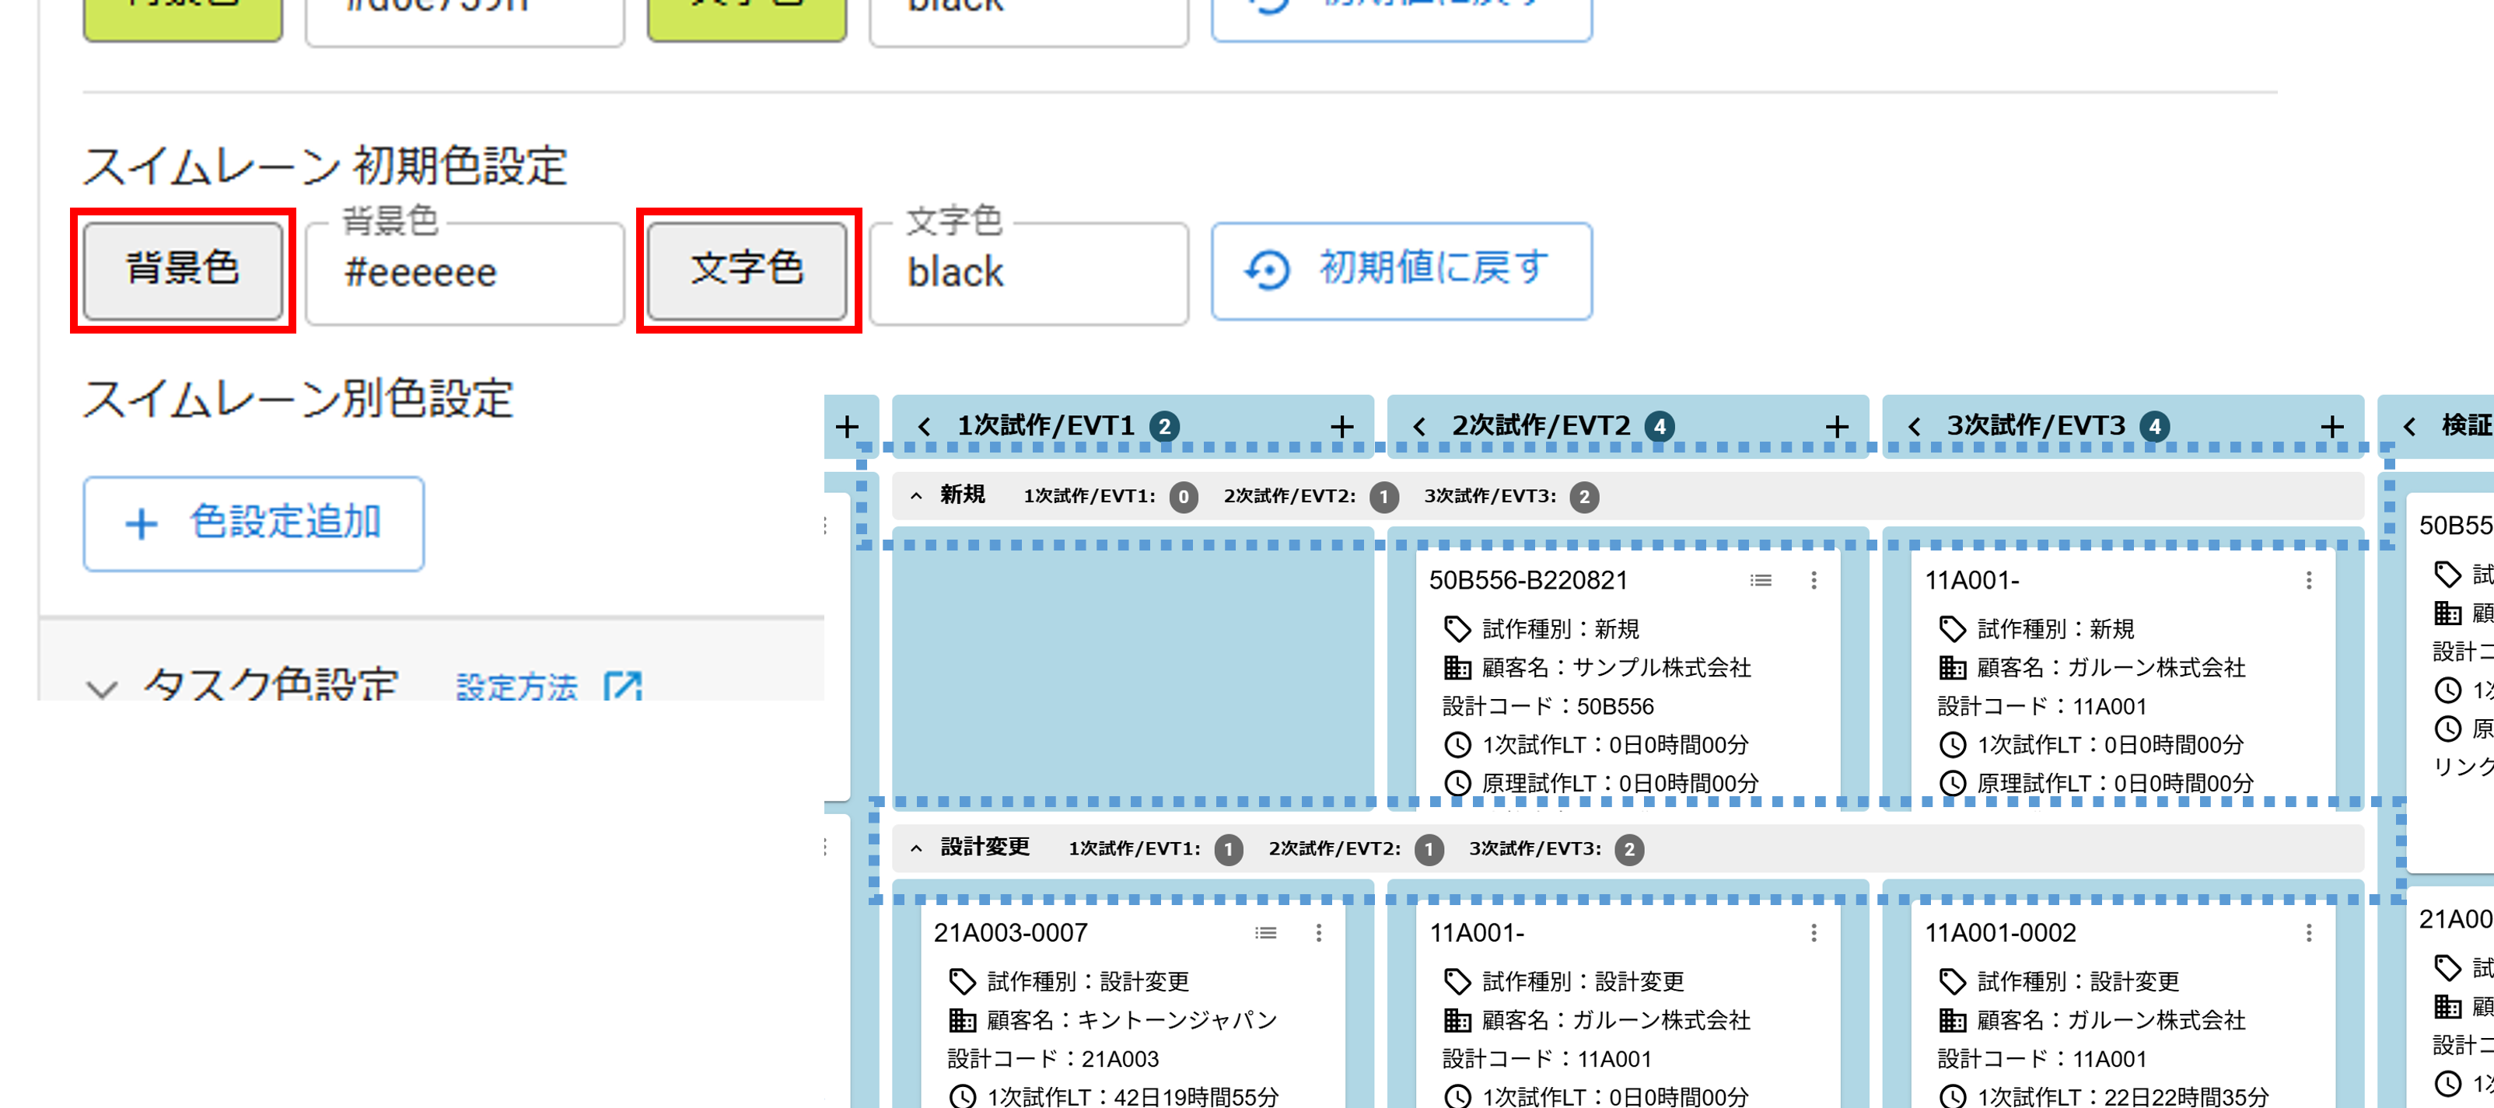The height and width of the screenshot is (1108, 2494).
Task: Click the #eeeeee background color field
Action: tap(465, 273)
